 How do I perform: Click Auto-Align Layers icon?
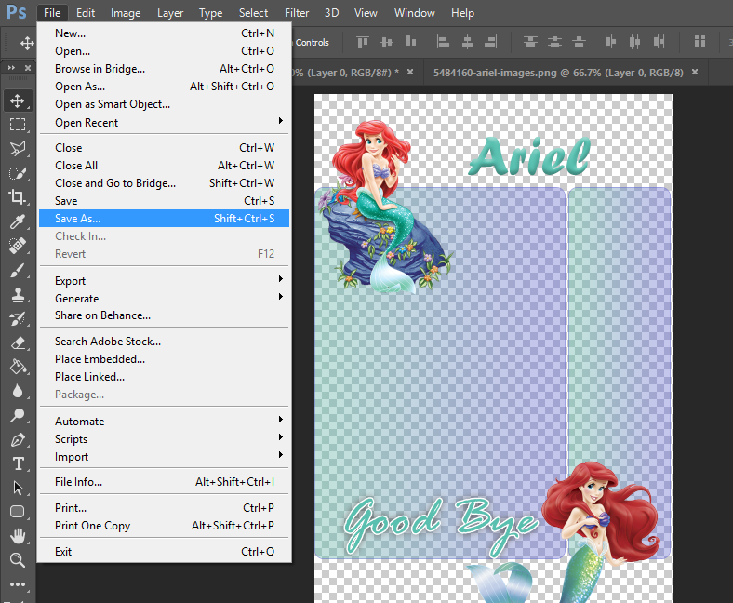[700, 42]
